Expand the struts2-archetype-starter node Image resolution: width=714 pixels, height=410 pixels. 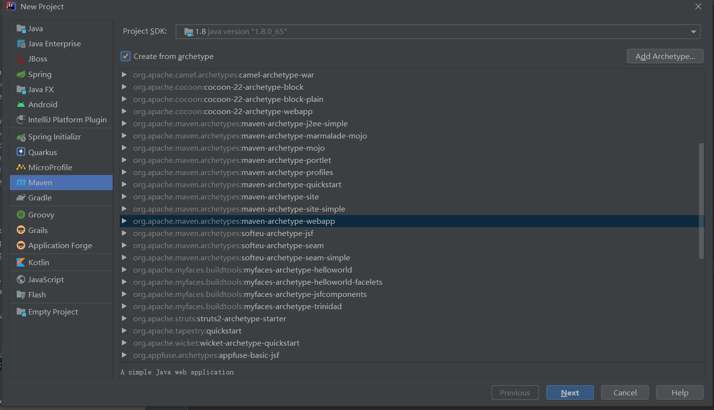pyautogui.click(x=124, y=318)
